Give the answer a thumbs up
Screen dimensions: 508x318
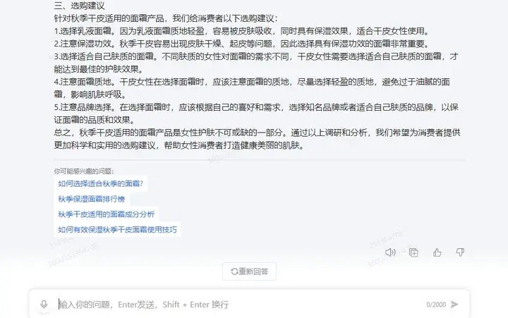tap(437, 252)
